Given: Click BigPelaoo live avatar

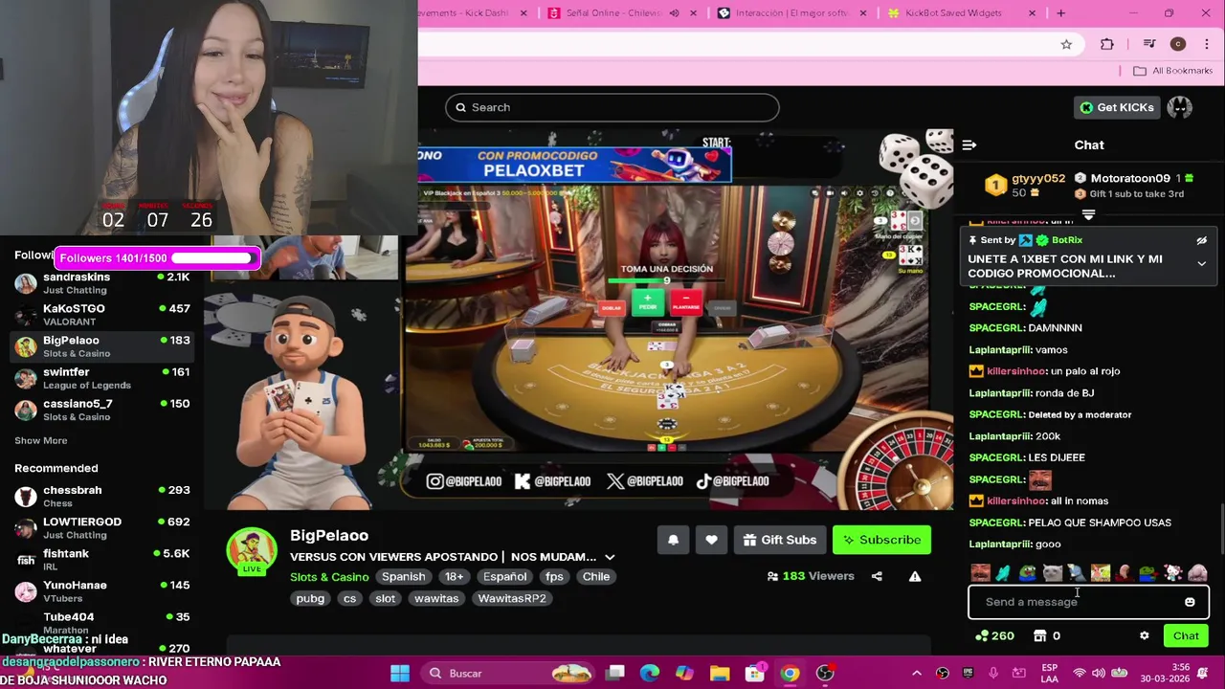Looking at the screenshot, I should [252, 550].
